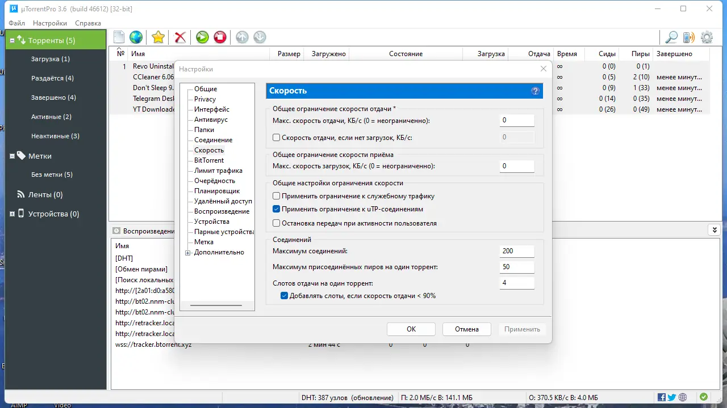The height and width of the screenshot is (408, 727).
Task: Close the Настройки dialog with X
Action: (544, 69)
